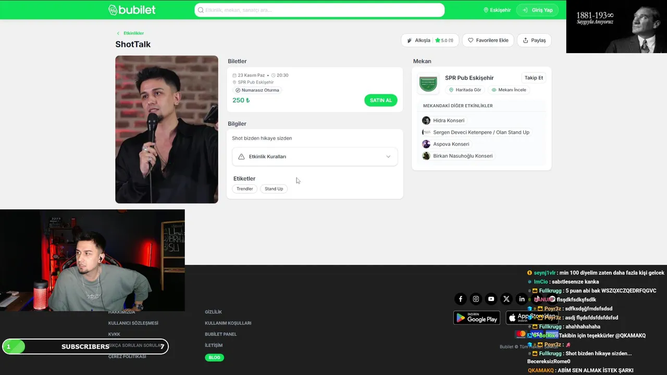Change the city from Eskişehir

click(x=497, y=10)
